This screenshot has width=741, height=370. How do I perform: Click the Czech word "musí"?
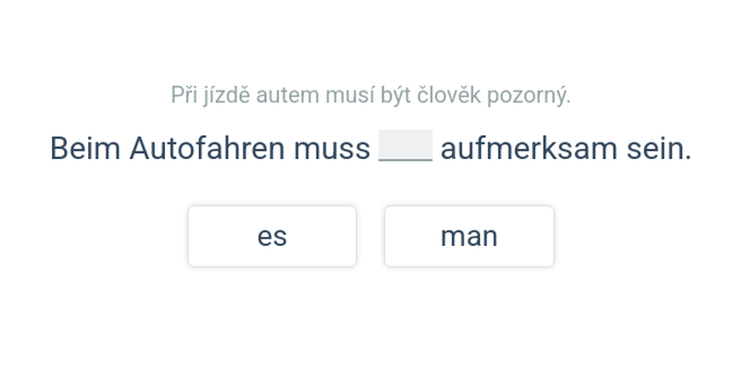[x=339, y=95]
